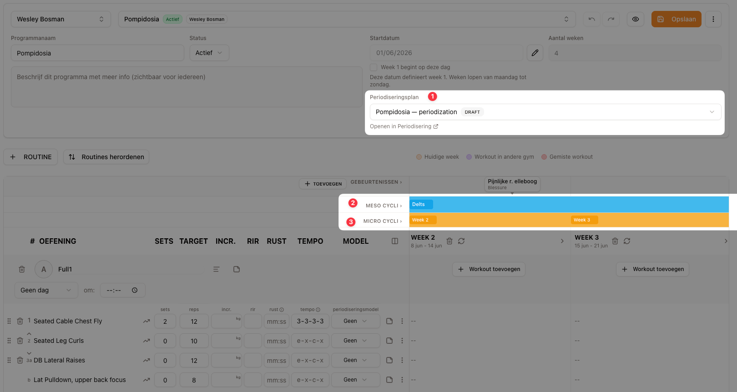The height and width of the screenshot is (392, 737).
Task: Click the time field next to 'om:'
Action: tap(123, 290)
